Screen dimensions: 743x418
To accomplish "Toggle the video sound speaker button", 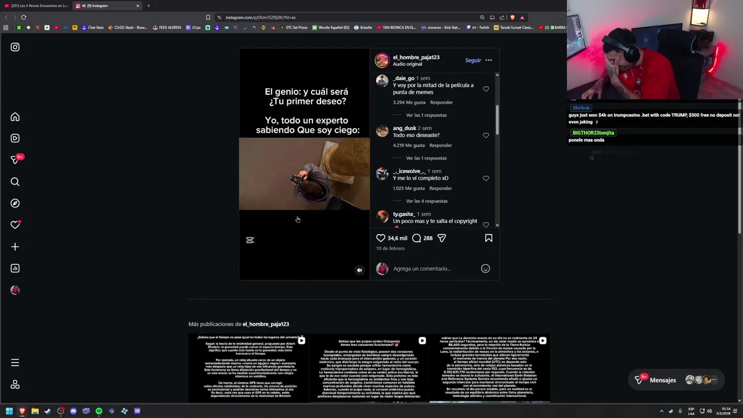I will [x=359, y=270].
